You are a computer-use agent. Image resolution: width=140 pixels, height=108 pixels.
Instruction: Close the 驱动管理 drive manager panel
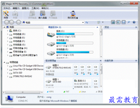pyautogui.click(x=100, y=61)
